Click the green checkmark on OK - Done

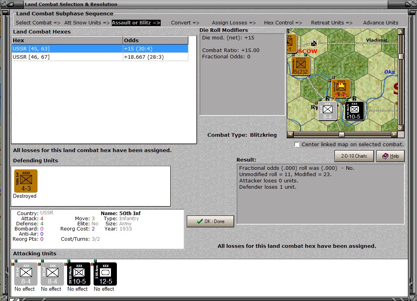200,221
